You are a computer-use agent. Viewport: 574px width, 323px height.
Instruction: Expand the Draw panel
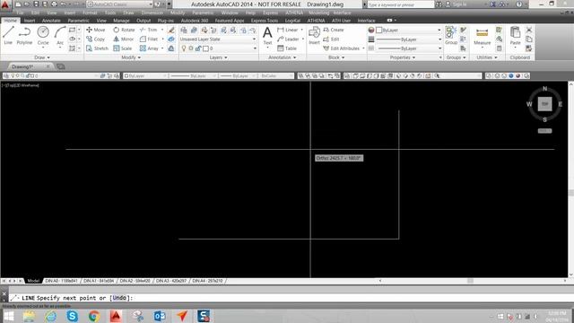(x=42, y=57)
